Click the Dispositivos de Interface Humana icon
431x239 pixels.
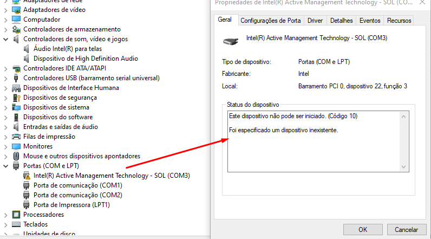pyautogui.click(x=16, y=88)
